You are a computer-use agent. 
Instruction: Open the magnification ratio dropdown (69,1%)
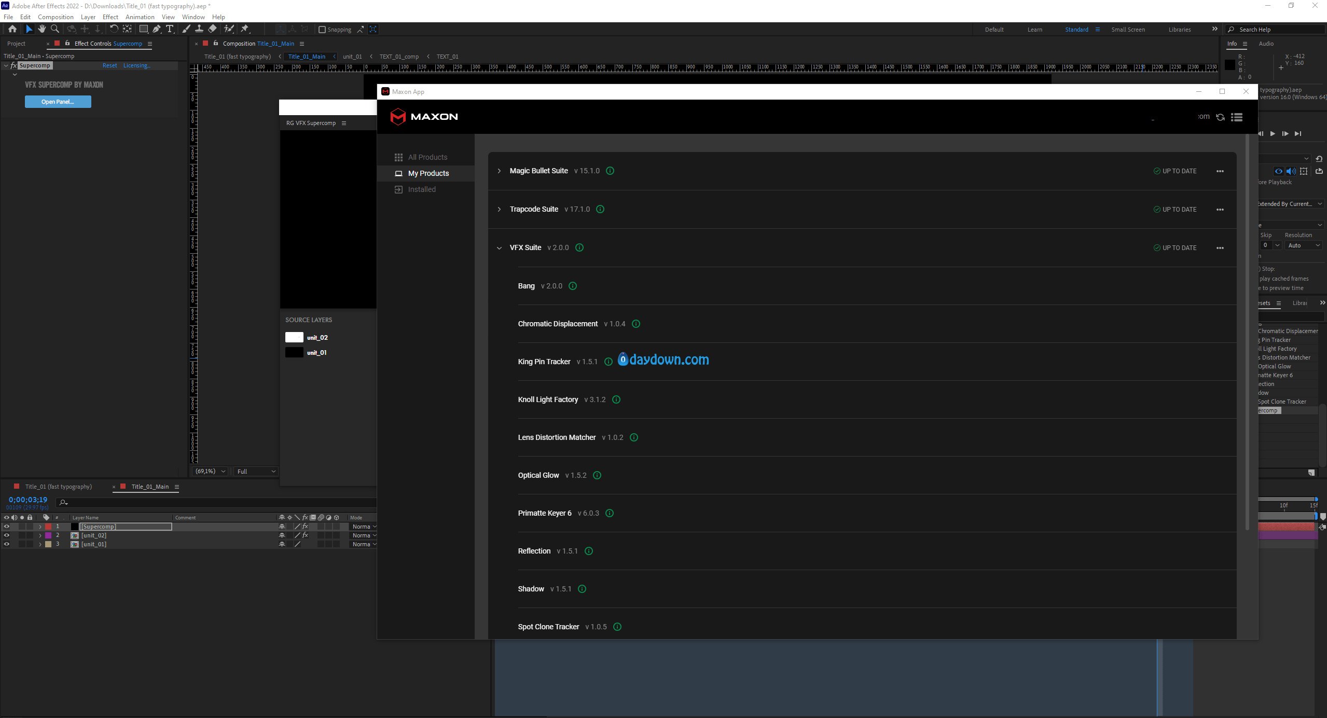210,471
